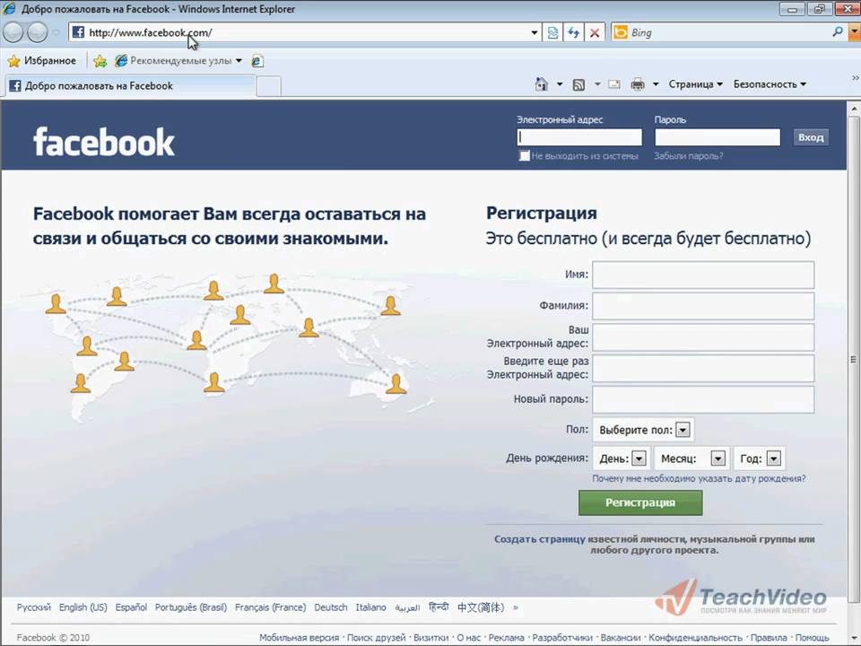This screenshot has height=646, width=861.
Task: Open the 'Страница' menu
Action: pyautogui.click(x=695, y=84)
